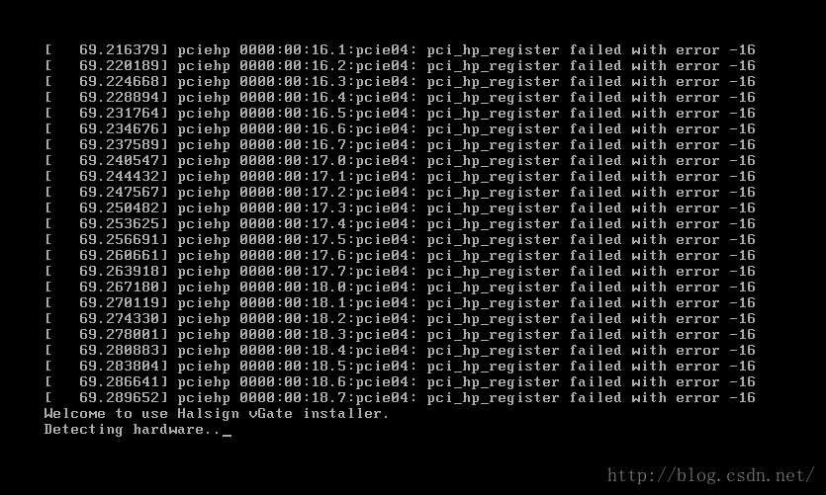The image size is (826, 495).
Task: Click device address 0000:00:17.7:pcie04
Action: point(328,272)
